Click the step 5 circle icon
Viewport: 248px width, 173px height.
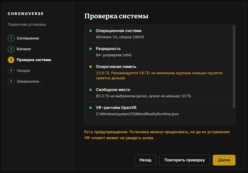click(x=11, y=81)
